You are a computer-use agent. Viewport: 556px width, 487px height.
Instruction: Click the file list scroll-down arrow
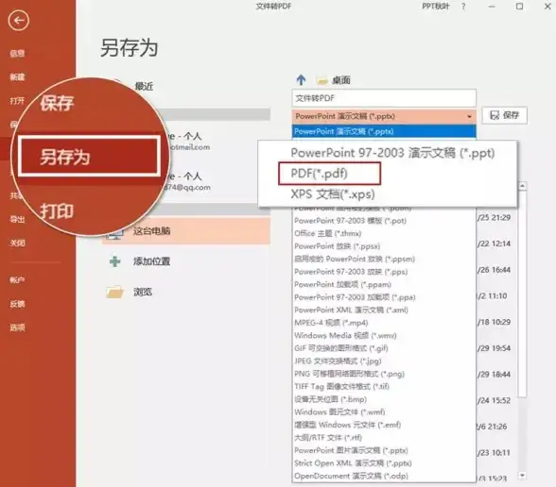tap(522, 476)
